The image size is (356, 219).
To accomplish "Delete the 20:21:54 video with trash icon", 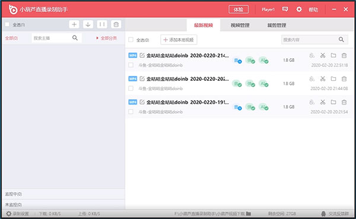I will [344, 102].
